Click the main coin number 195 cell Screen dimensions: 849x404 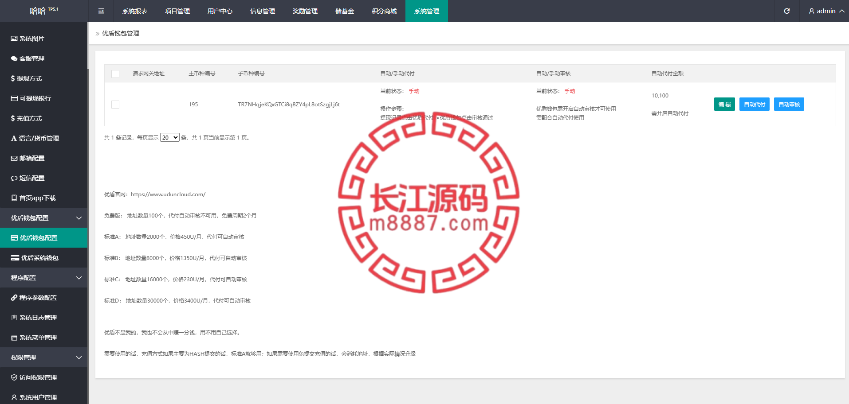[x=193, y=105]
